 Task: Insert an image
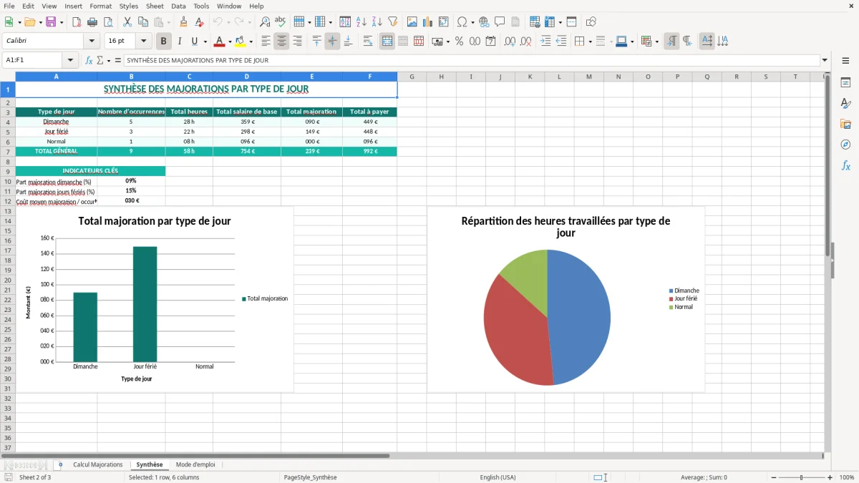click(x=412, y=22)
